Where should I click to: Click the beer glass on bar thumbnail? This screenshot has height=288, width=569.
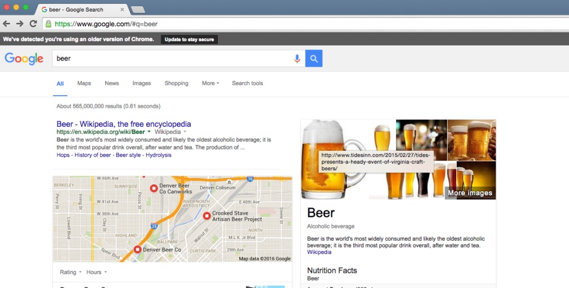[421, 140]
